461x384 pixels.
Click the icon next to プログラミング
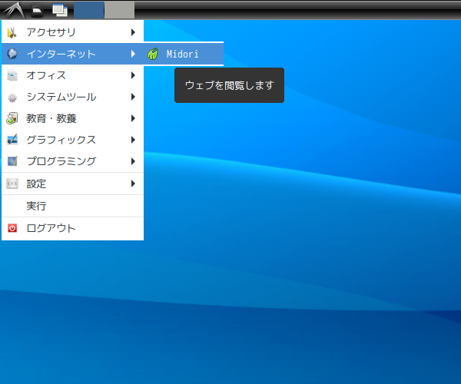point(12,161)
